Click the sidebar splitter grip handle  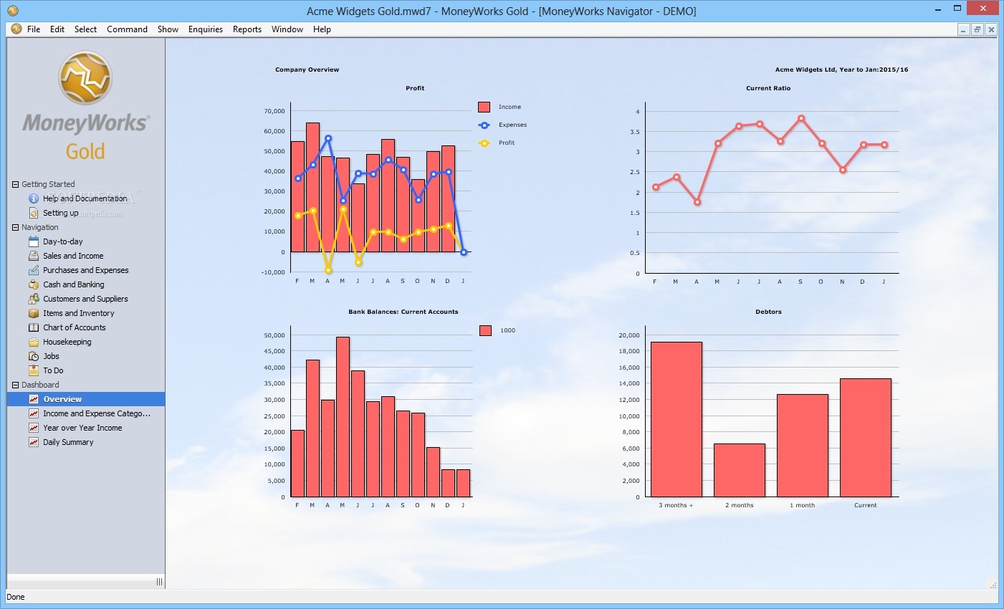(x=159, y=582)
